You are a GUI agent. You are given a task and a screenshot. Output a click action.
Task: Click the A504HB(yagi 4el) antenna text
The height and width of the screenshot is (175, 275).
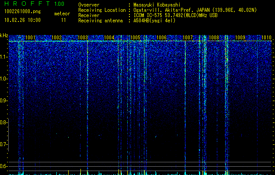pyautogui.click(x=154, y=21)
